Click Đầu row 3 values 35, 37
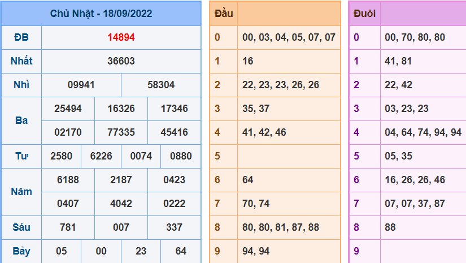 [256, 109]
